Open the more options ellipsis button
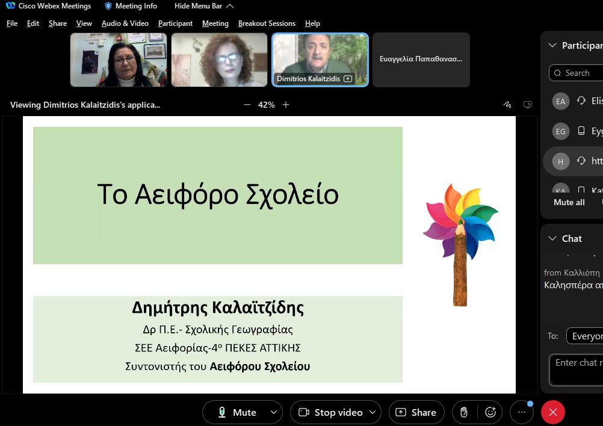603x426 pixels. (521, 413)
